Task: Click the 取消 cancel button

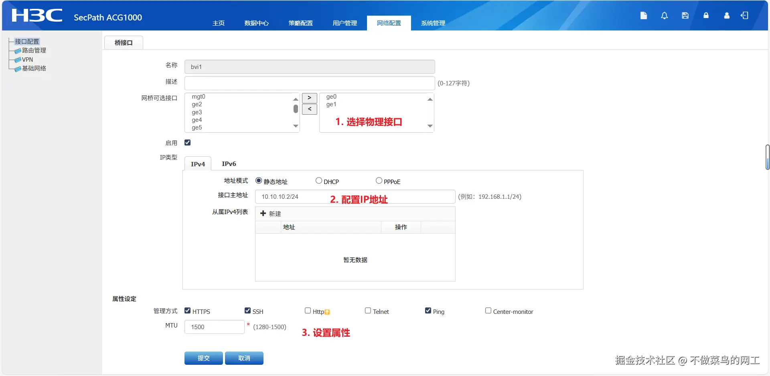Action: pyautogui.click(x=244, y=358)
